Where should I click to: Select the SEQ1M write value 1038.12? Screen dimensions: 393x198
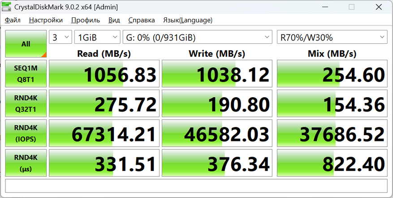(217, 74)
